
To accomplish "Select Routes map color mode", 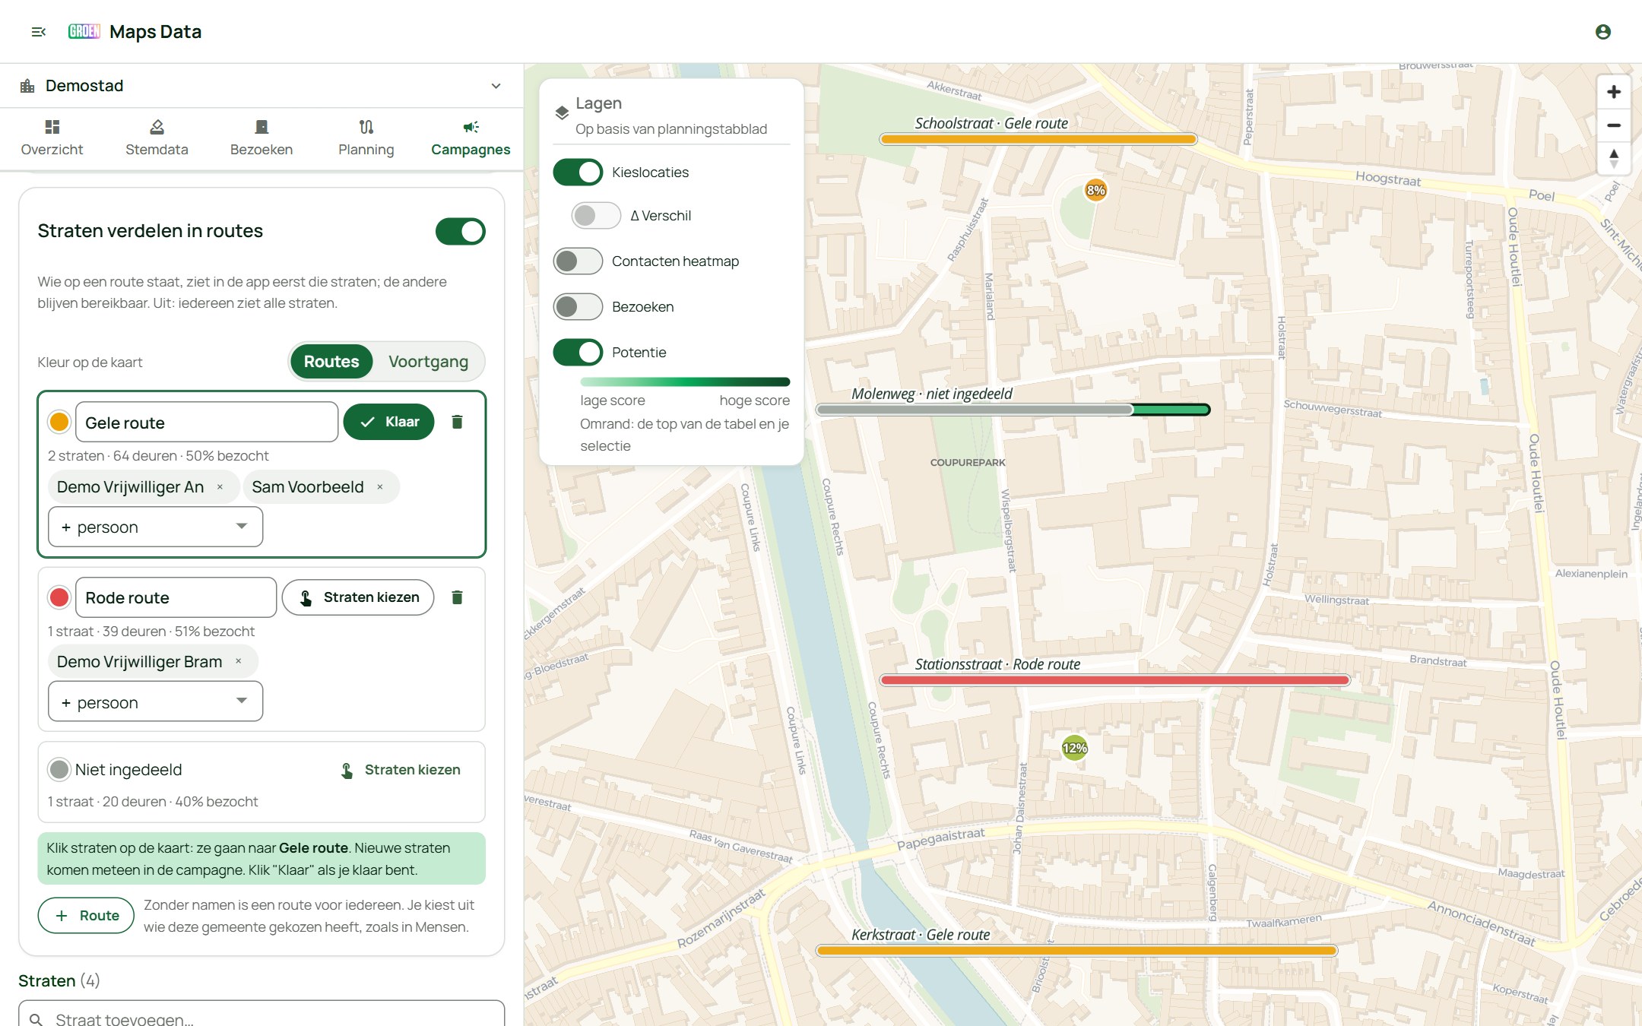I will point(331,362).
